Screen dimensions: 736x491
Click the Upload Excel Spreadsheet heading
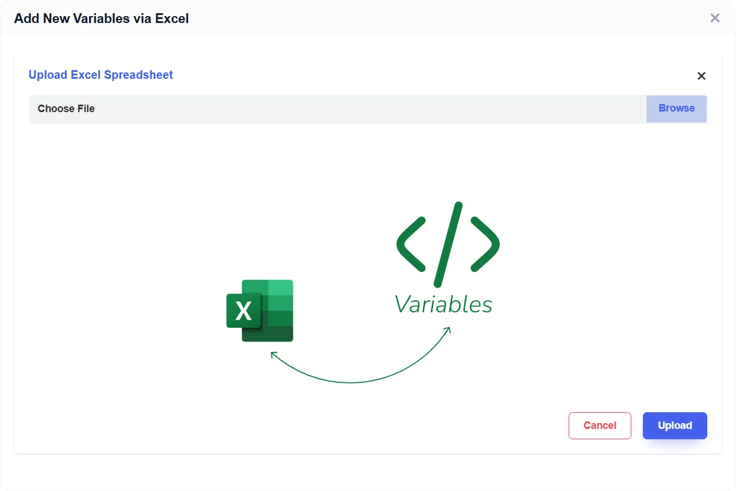(x=101, y=75)
